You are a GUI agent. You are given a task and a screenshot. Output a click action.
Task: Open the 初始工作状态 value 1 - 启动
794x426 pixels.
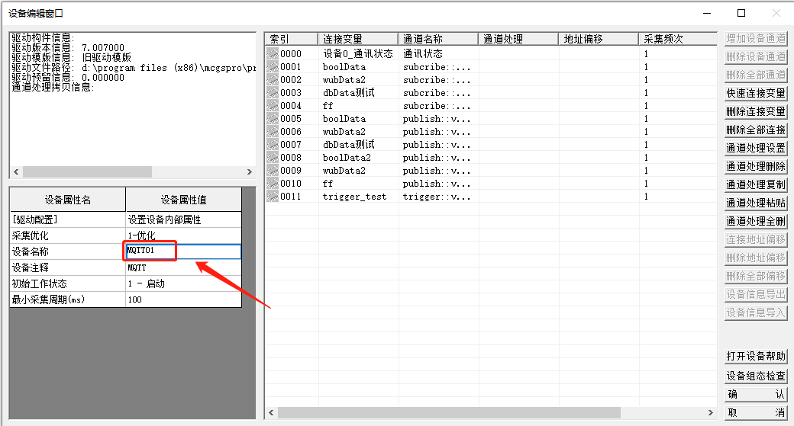(x=183, y=283)
